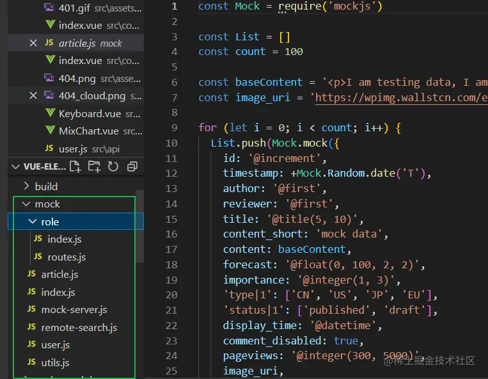Screen dimensions: 488x379
Task: Click 'mockjs' string on line 1
Action: 352,6
